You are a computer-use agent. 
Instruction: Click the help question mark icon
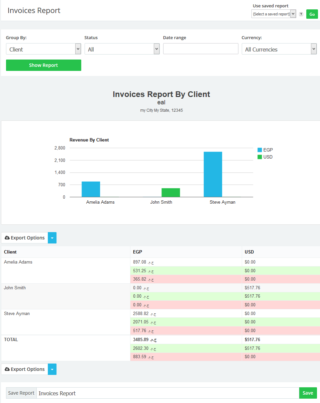coord(301,14)
